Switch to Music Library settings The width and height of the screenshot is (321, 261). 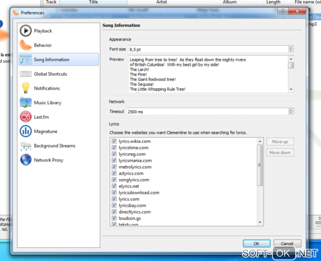tap(59, 102)
